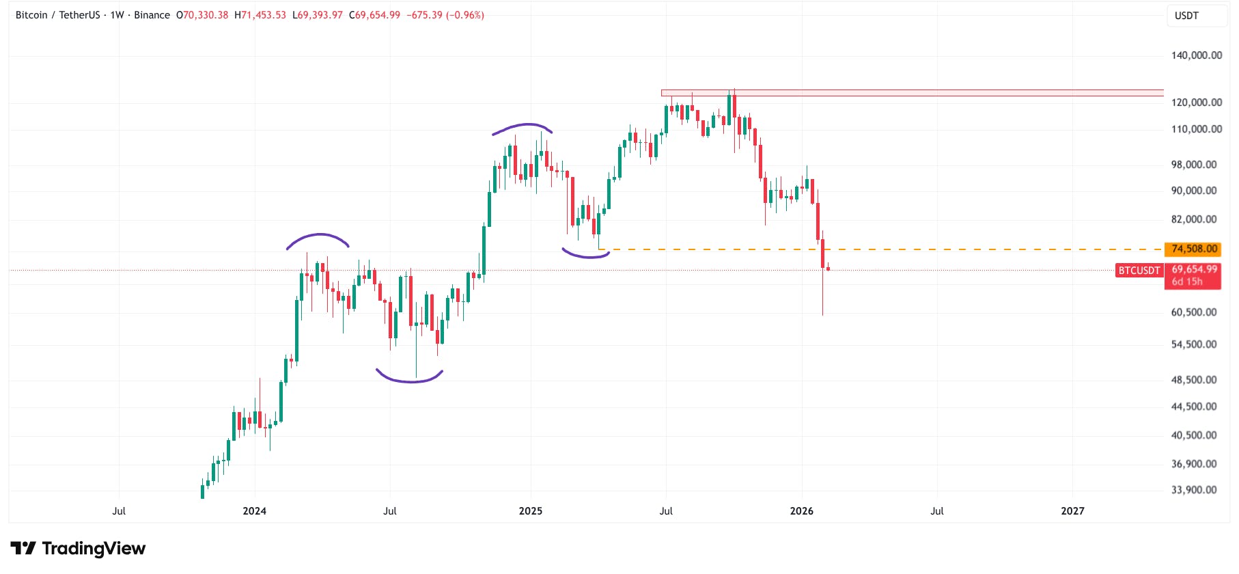Select the orange 74,508.00 price label
1239x574 pixels.
click(1194, 249)
